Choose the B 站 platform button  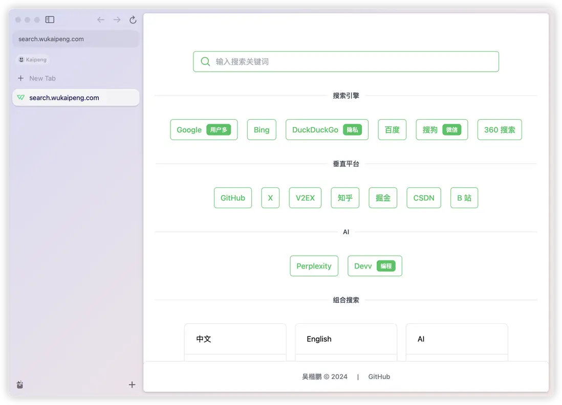(464, 198)
